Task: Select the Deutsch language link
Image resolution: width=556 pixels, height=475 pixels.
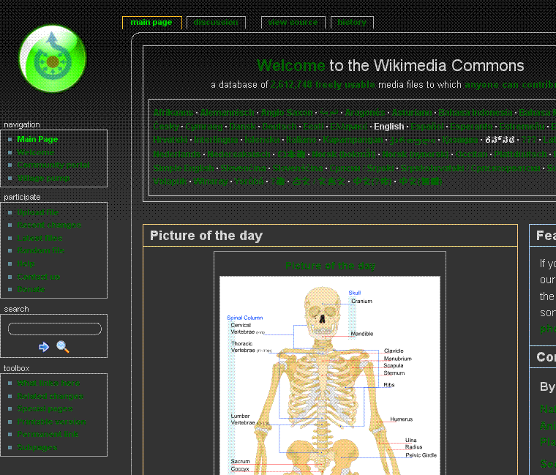Action: point(279,127)
